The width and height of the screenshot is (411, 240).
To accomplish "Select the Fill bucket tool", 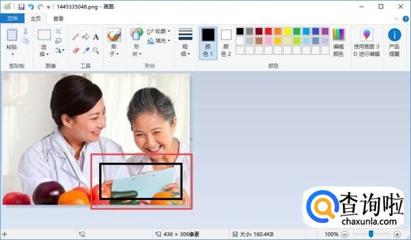I will pyautogui.click(x=86, y=37).
